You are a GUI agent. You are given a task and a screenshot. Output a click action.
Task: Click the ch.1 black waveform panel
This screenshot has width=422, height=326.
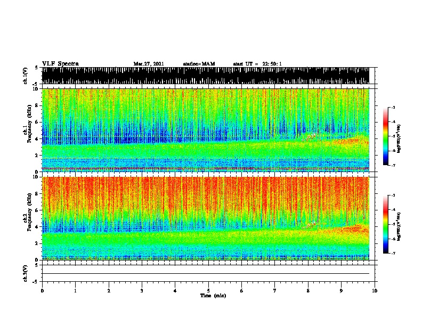click(x=205, y=76)
